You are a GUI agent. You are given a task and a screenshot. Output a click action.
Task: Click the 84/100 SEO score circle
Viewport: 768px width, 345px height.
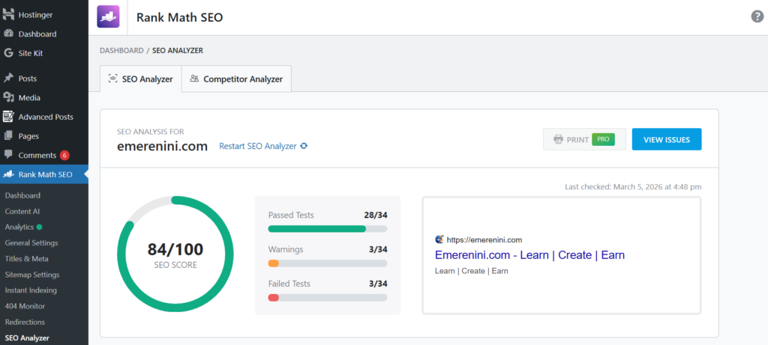175,254
